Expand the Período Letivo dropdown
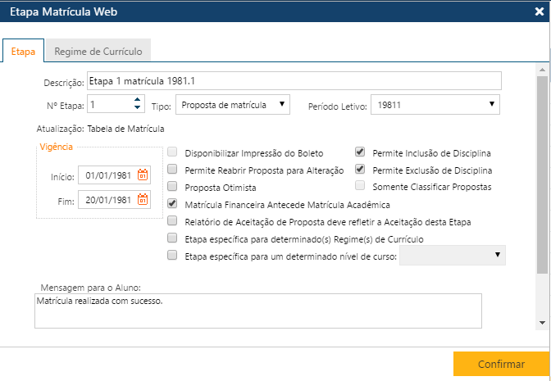 click(x=435, y=104)
